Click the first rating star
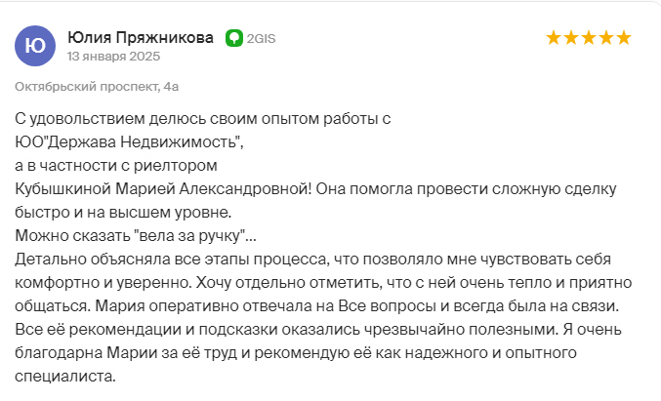 [x=554, y=38]
